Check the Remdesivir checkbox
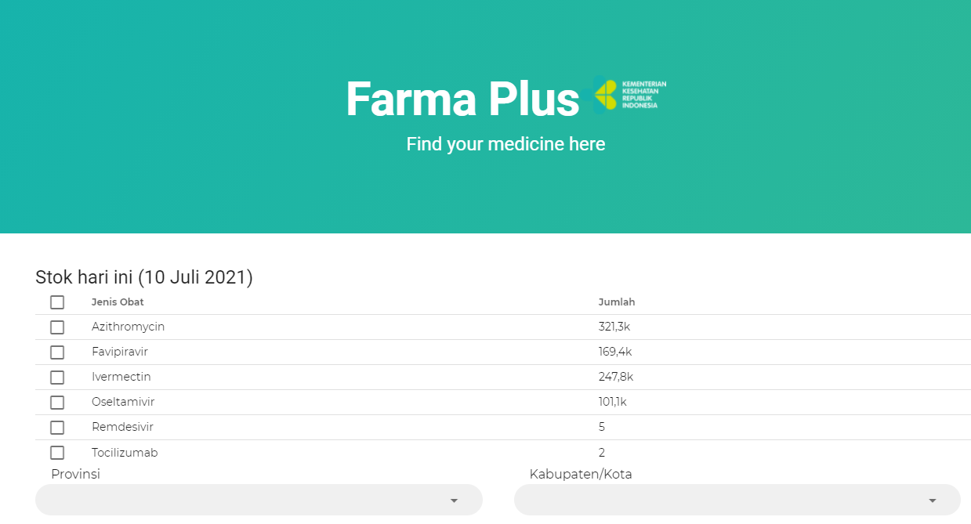 coord(56,427)
